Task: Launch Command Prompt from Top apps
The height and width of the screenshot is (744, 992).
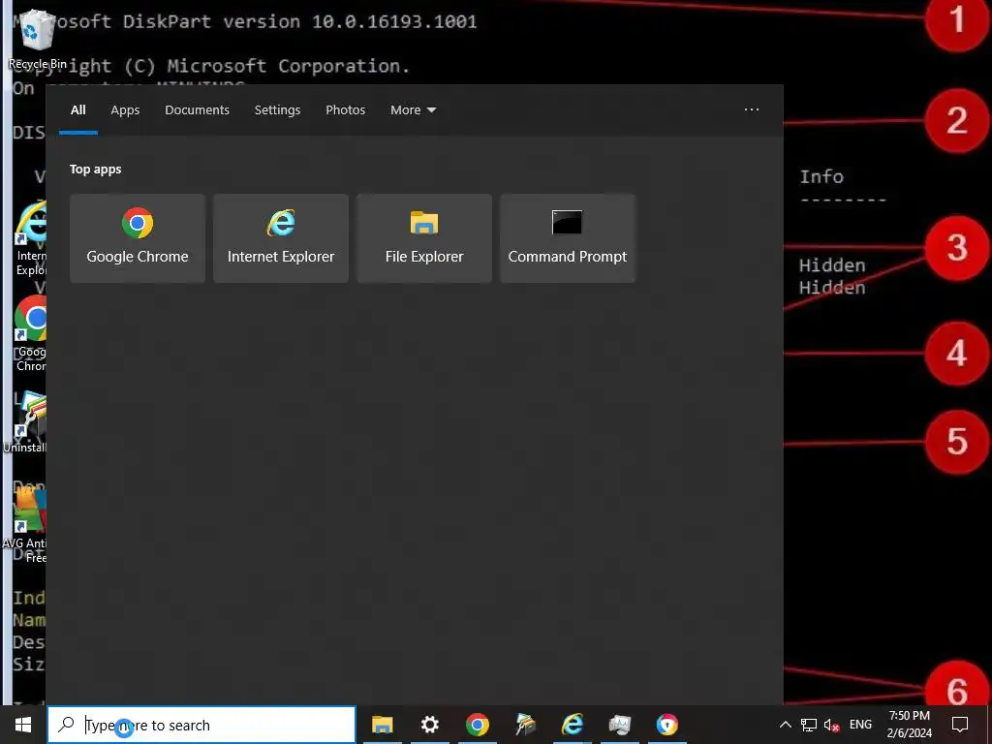Action: click(x=568, y=238)
